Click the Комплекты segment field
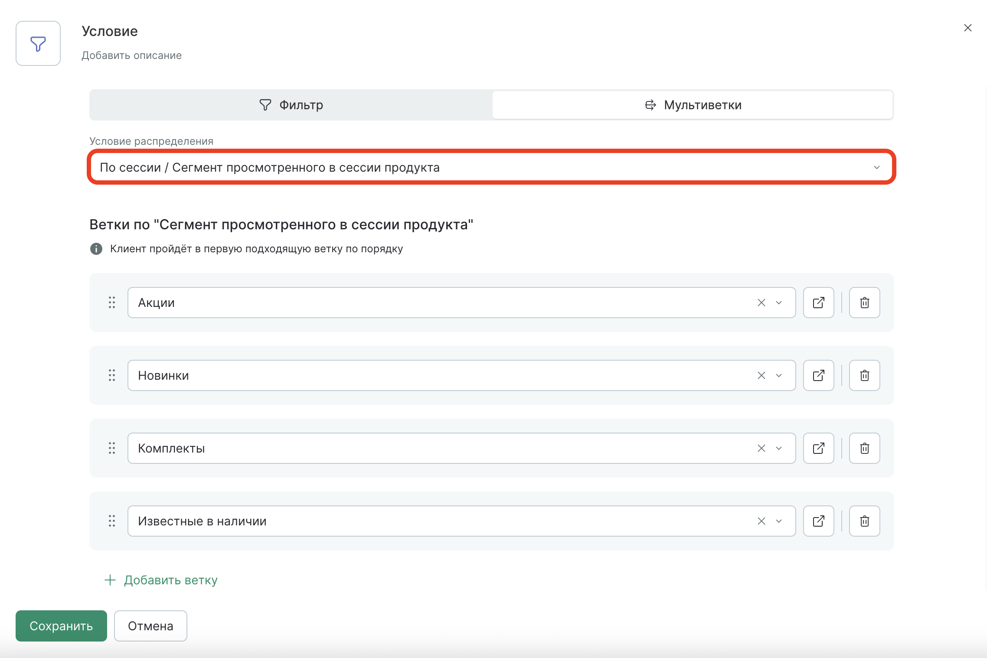987x658 pixels. (461, 448)
